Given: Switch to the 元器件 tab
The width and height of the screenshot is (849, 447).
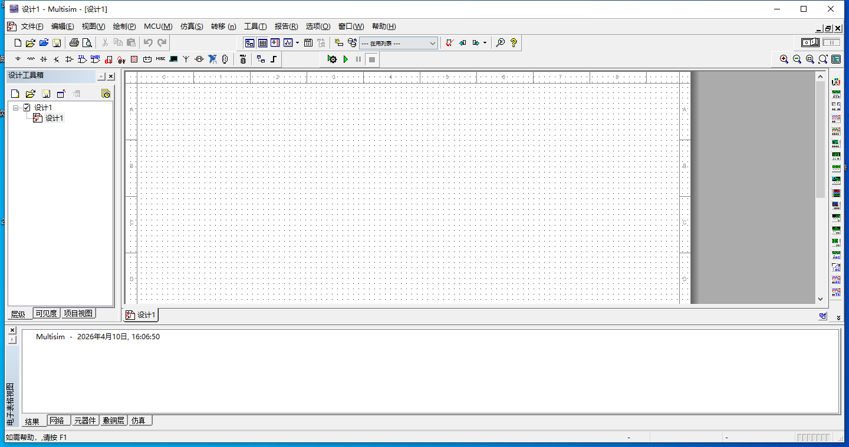Looking at the screenshot, I should click(85, 420).
